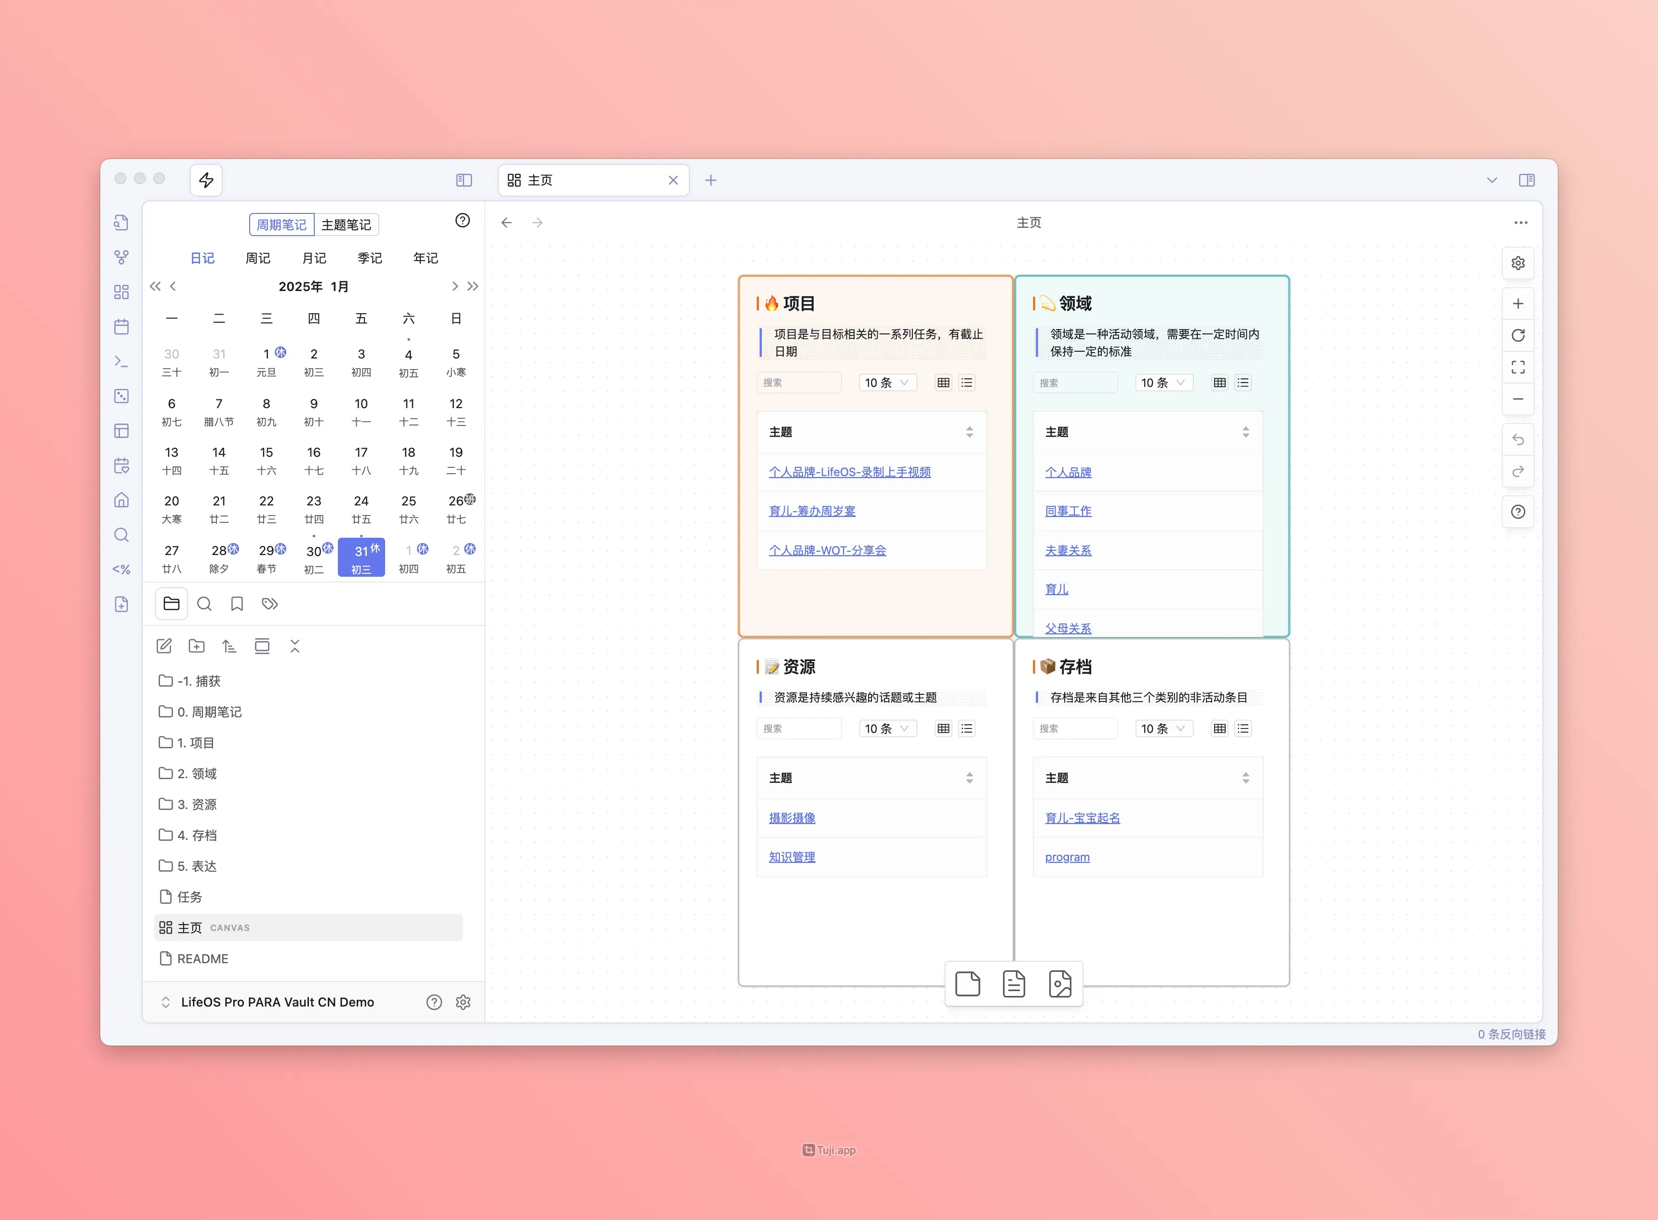
Task: Expand the 2. 领域 folder
Action: point(197,773)
